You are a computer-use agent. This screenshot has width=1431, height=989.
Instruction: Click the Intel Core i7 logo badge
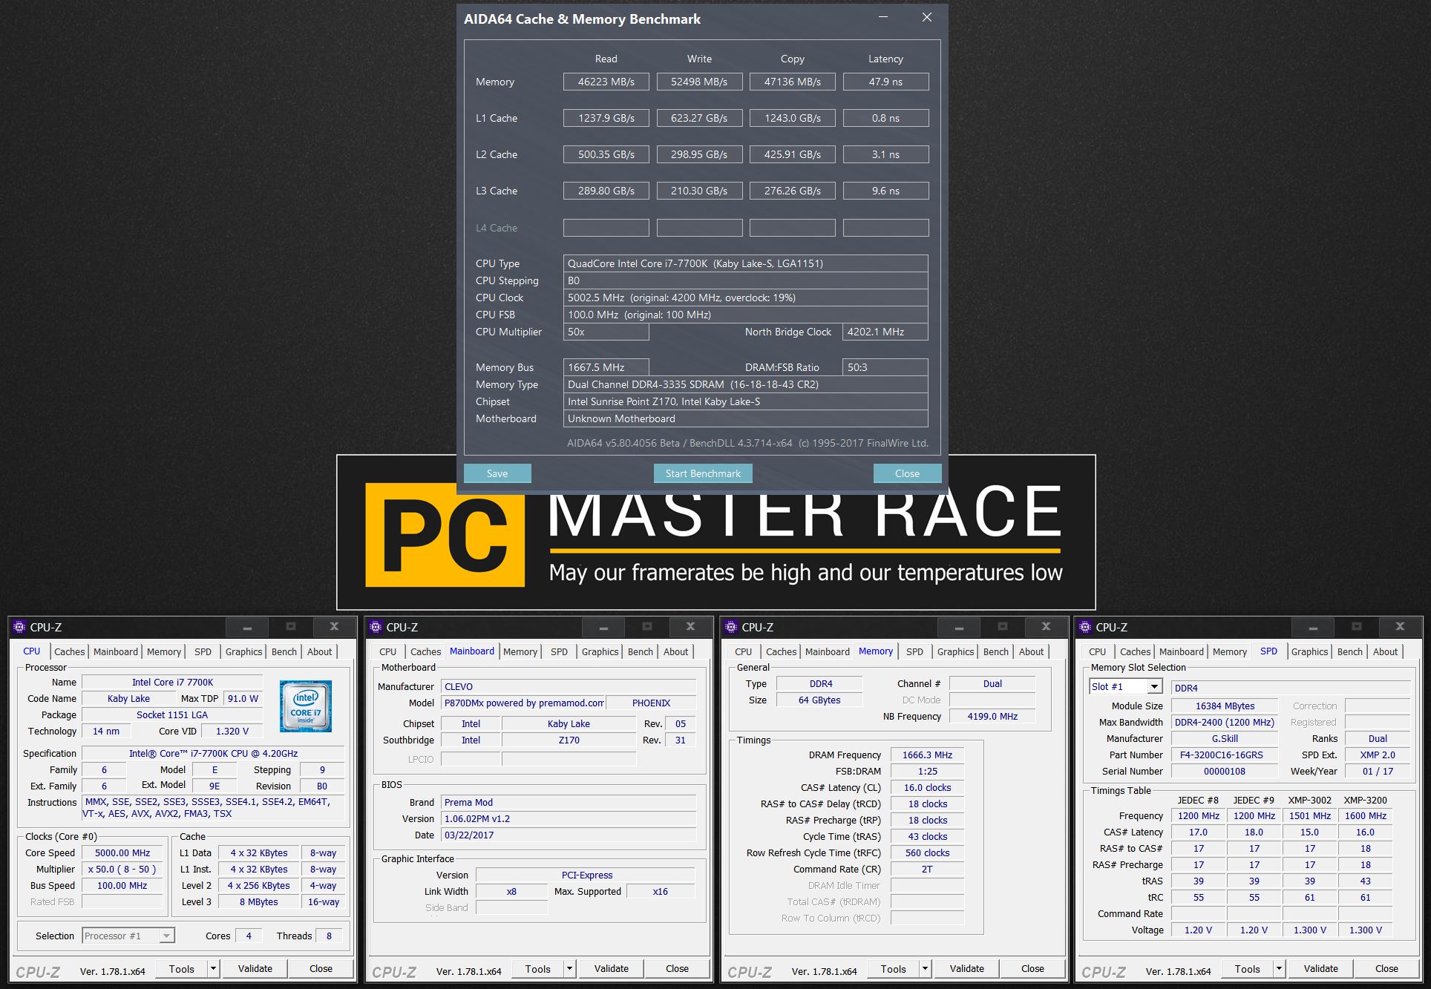[x=305, y=706]
